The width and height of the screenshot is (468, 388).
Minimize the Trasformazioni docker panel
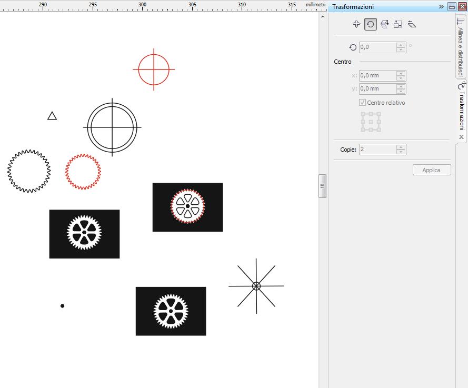pos(452,6)
